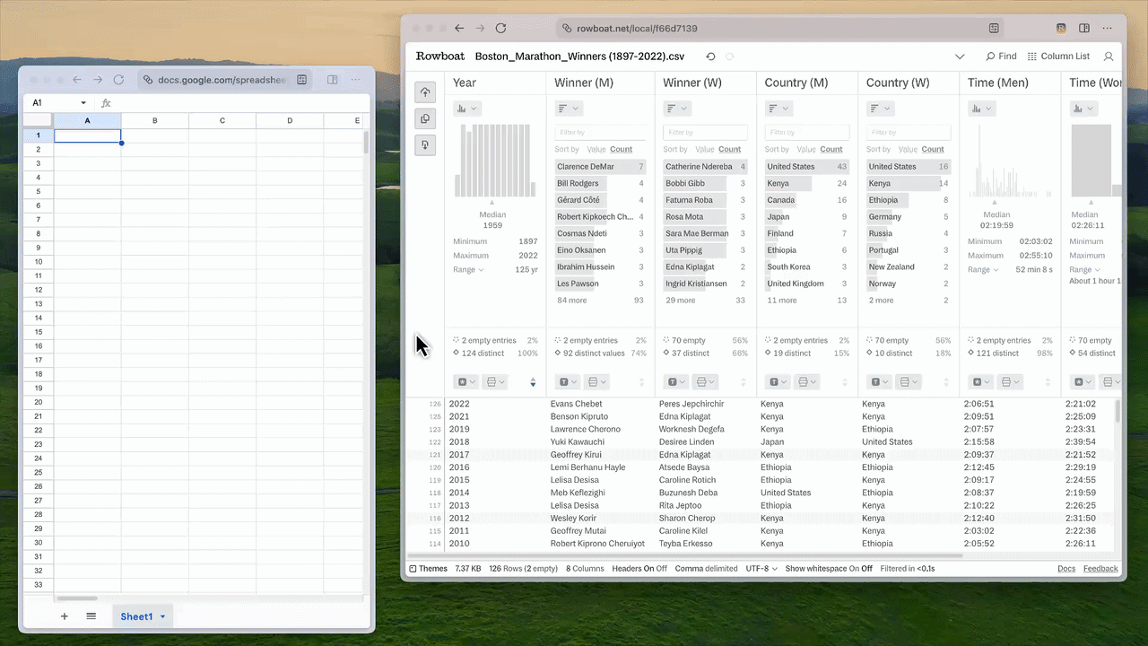Open the Docs link in Rowboat's status bar
Image resolution: width=1148 pixels, height=646 pixels.
(x=1066, y=569)
